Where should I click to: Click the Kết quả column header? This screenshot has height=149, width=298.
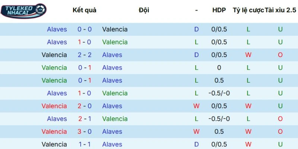(85, 10)
